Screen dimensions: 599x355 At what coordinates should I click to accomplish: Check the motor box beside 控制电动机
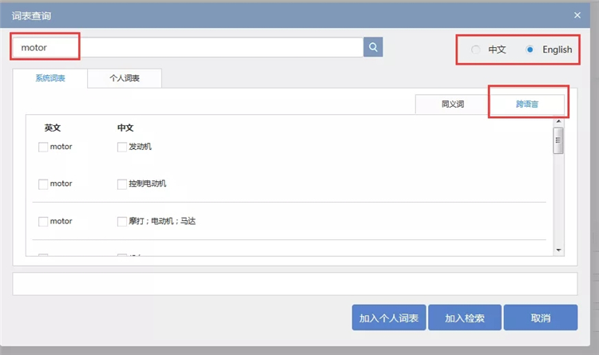click(x=43, y=184)
